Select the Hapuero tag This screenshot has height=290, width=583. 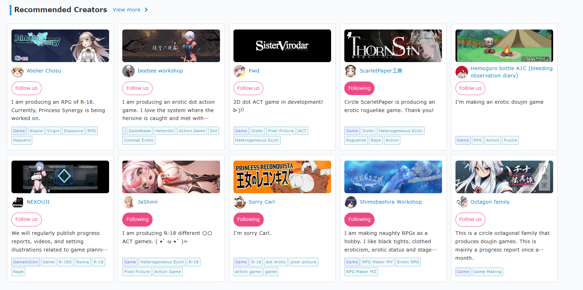(x=22, y=140)
